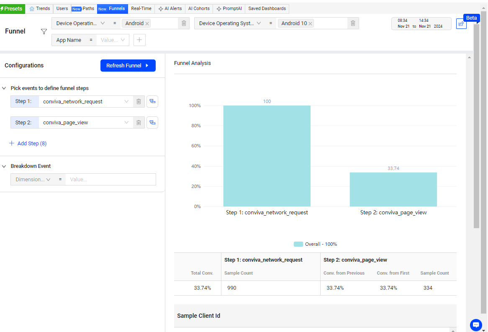The width and height of the screenshot is (488, 332).
Task: Remove the Android 10 value tag
Action: [x=310, y=24]
